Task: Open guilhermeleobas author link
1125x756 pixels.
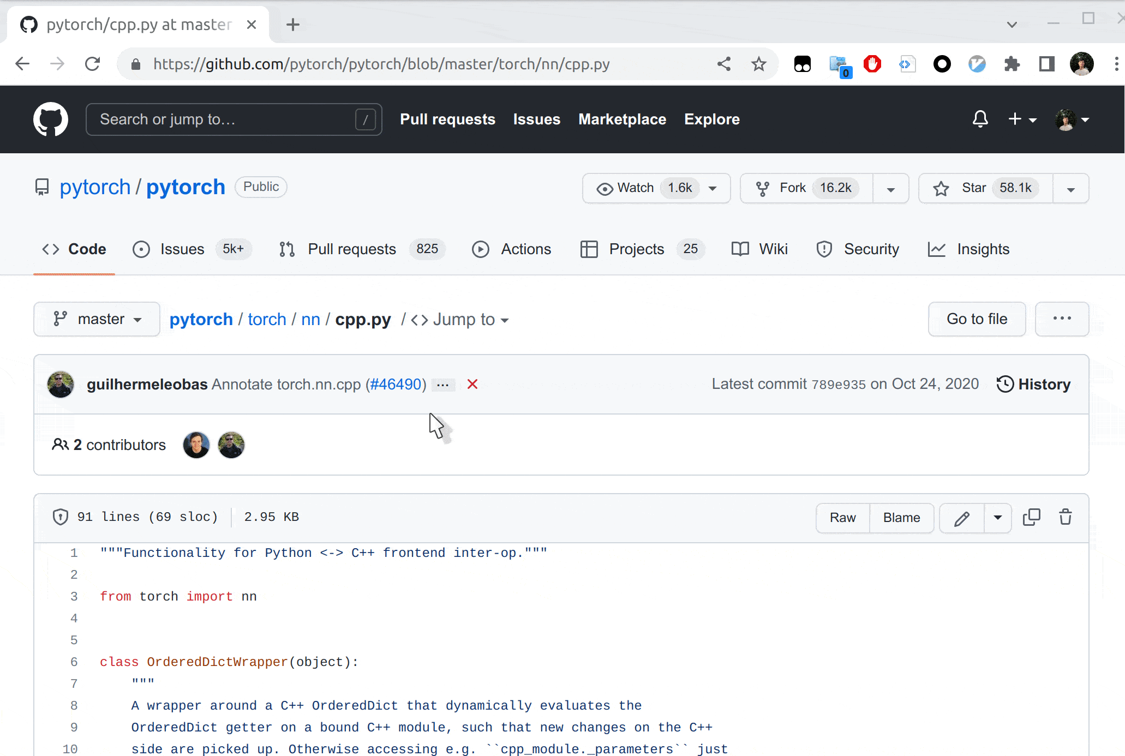Action: [147, 385]
